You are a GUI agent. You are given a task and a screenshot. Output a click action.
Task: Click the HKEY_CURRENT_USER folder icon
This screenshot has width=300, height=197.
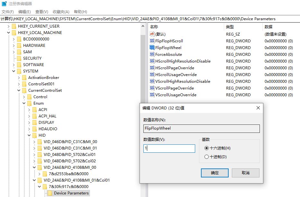point(14,26)
